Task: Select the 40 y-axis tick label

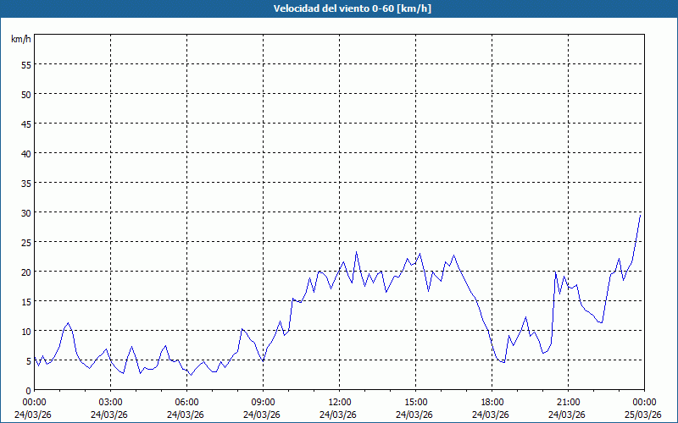Action: tap(25, 153)
